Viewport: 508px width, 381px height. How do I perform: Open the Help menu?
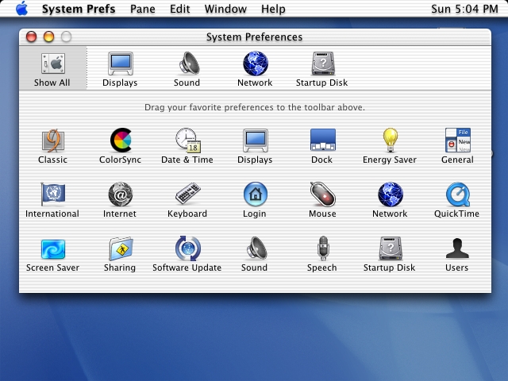click(x=273, y=9)
